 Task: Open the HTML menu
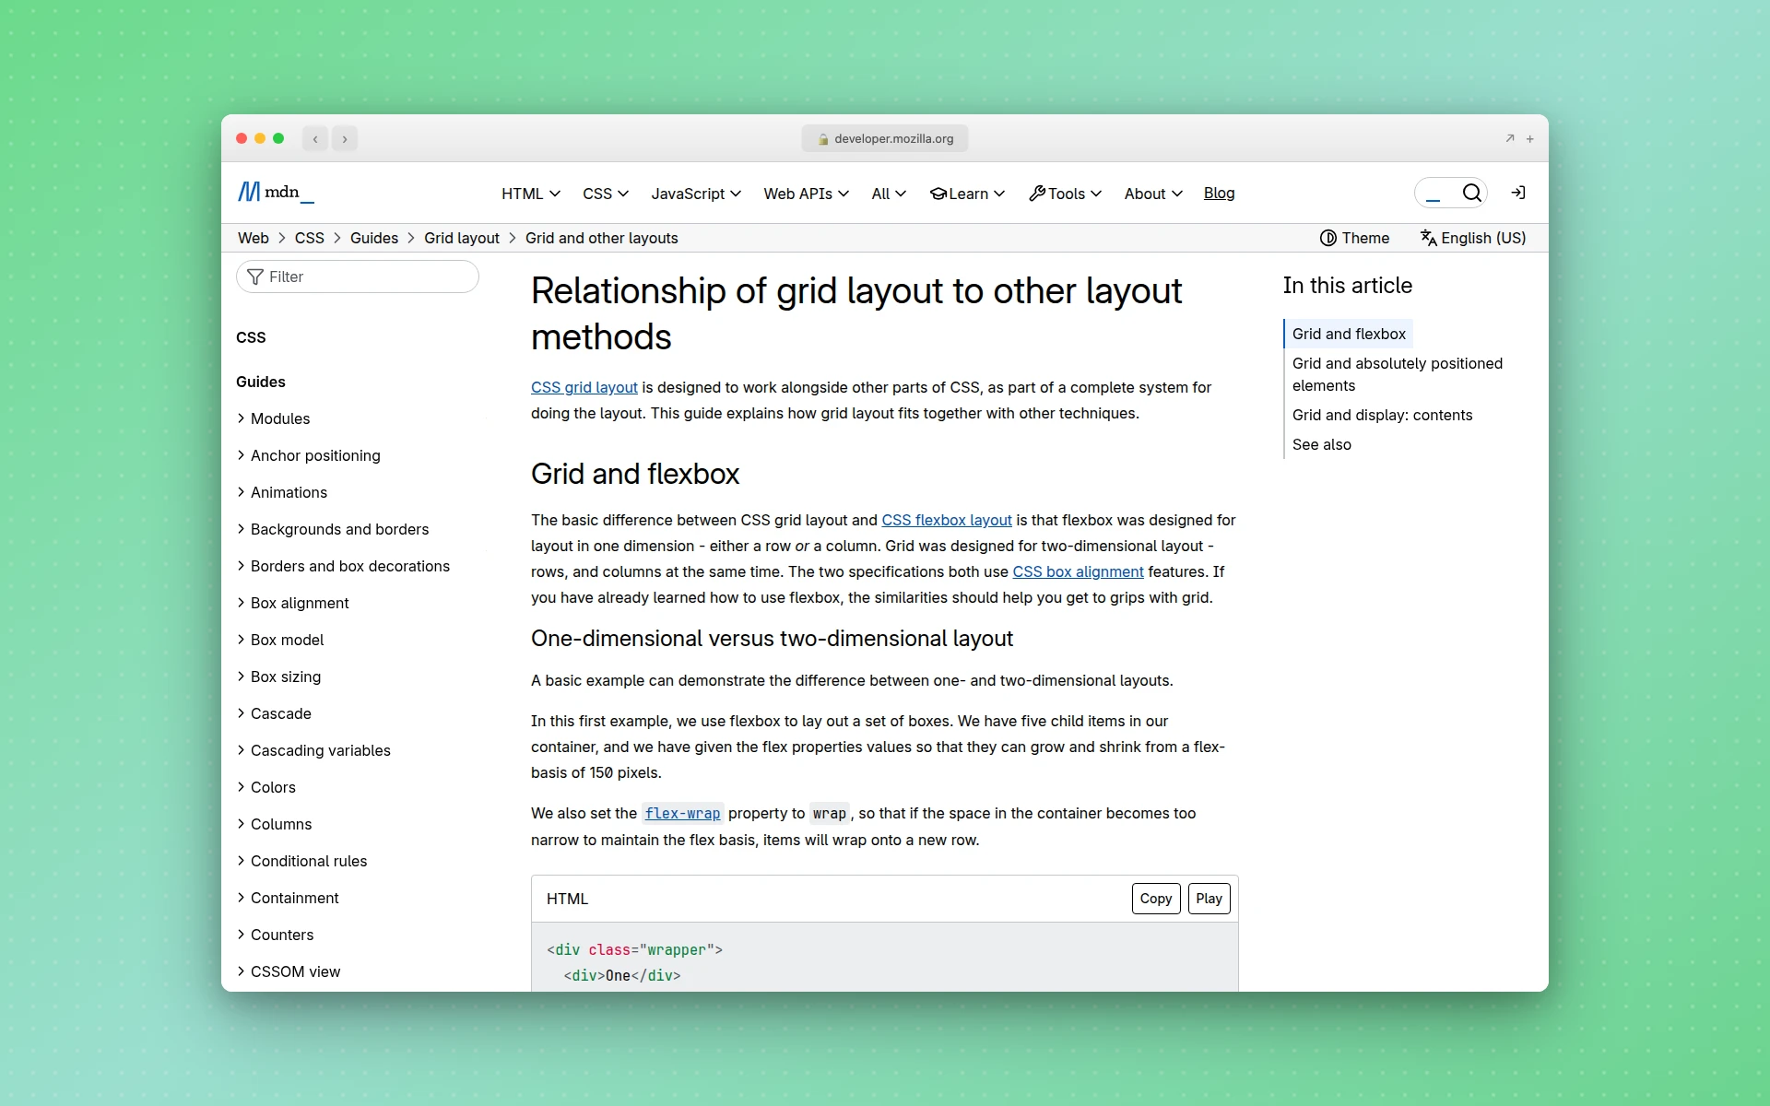click(x=531, y=194)
